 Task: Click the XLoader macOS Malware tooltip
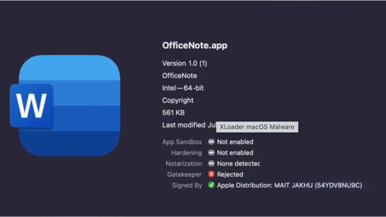pyautogui.click(x=257, y=127)
